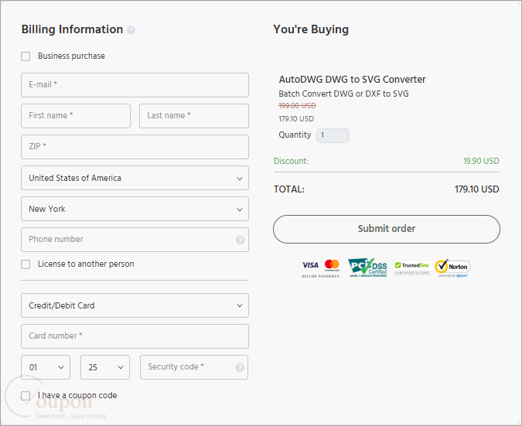Click the Batch Convert DWG or DXF text
The height and width of the screenshot is (426, 522).
coord(343,94)
